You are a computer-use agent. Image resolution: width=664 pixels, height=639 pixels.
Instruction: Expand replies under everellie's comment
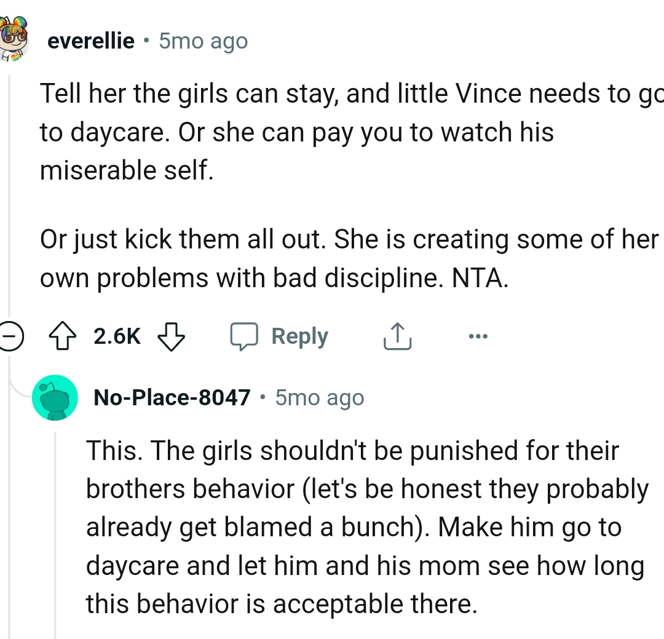11,336
